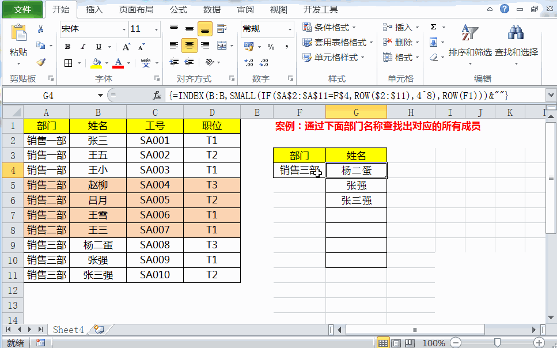
Task: Align text right
Action: point(204,46)
